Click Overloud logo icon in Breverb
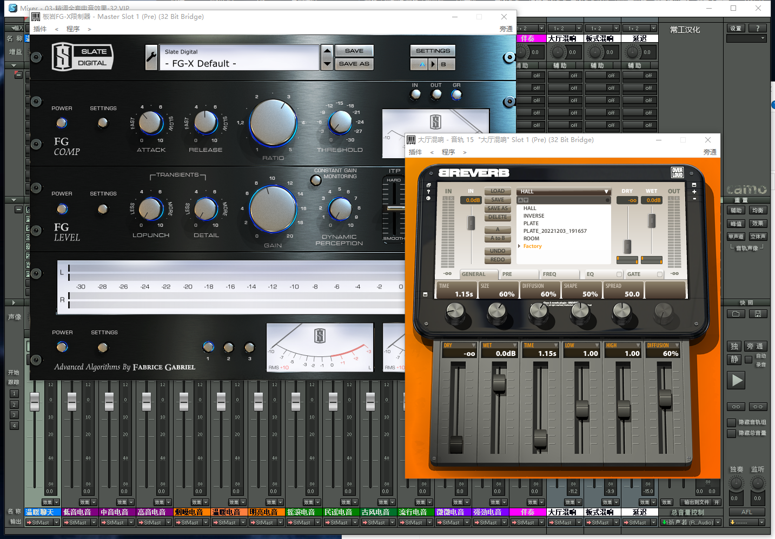This screenshot has width=775, height=539. pyautogui.click(x=677, y=173)
